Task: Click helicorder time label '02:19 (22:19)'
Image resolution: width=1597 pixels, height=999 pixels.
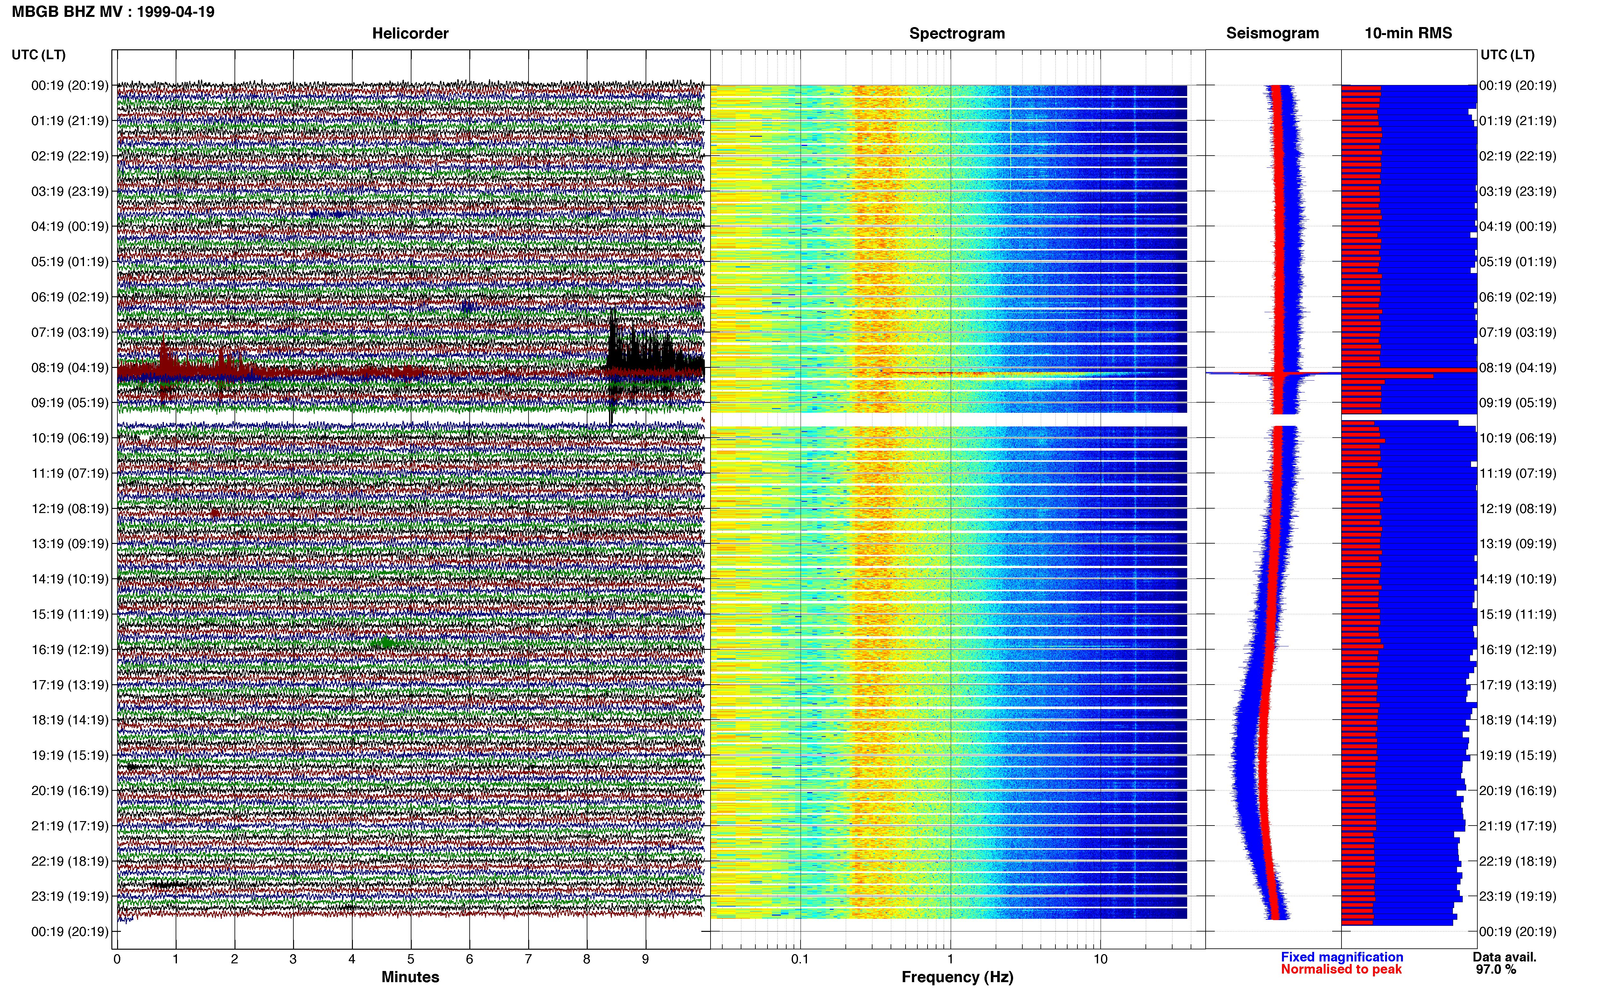Action: (69, 156)
